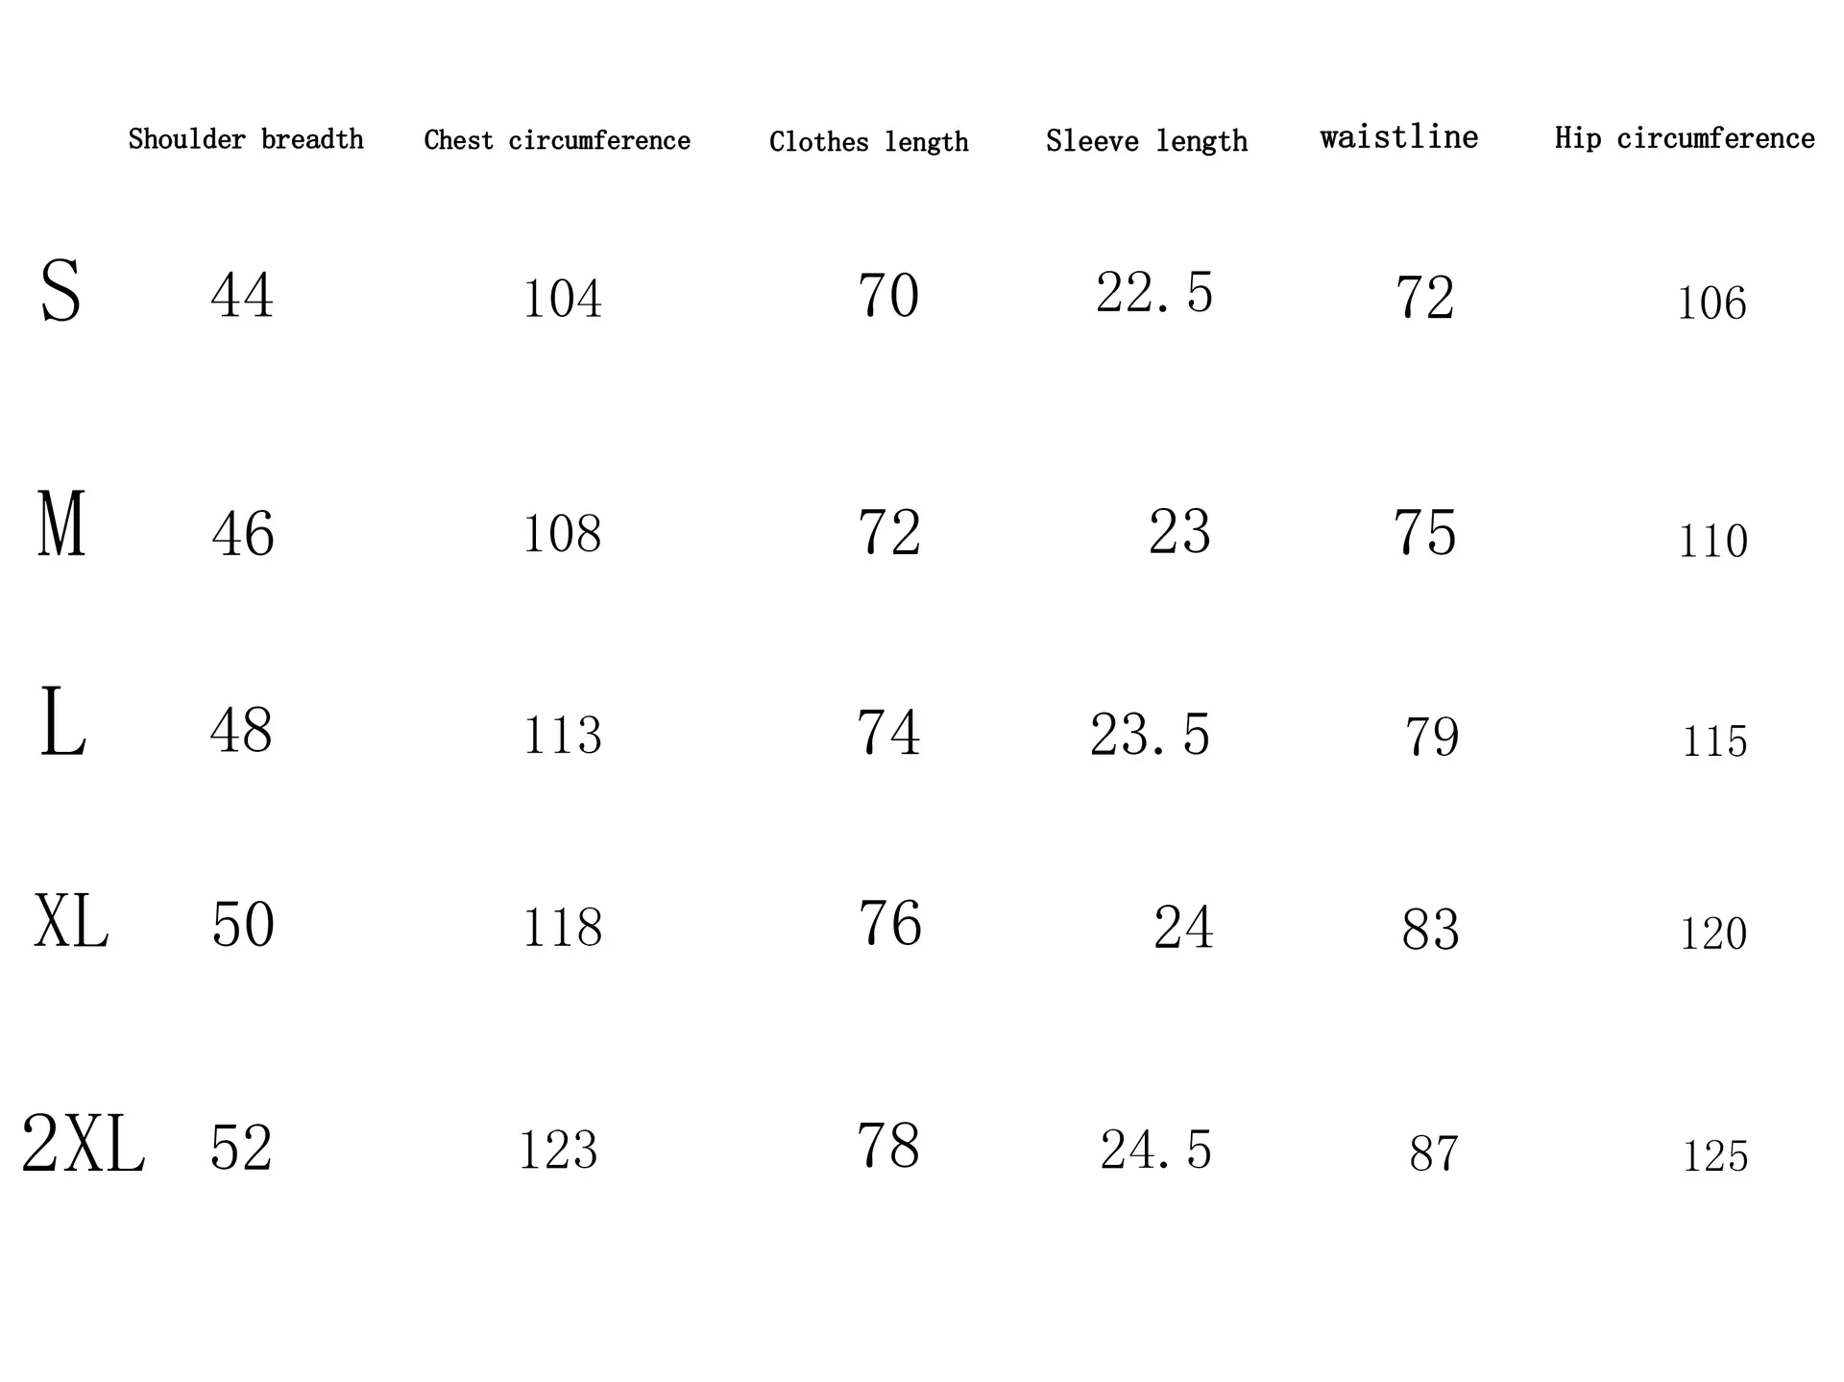Image resolution: width=1844 pixels, height=1382 pixels.
Task: Click the clothes length value 76
Action: coord(889,924)
